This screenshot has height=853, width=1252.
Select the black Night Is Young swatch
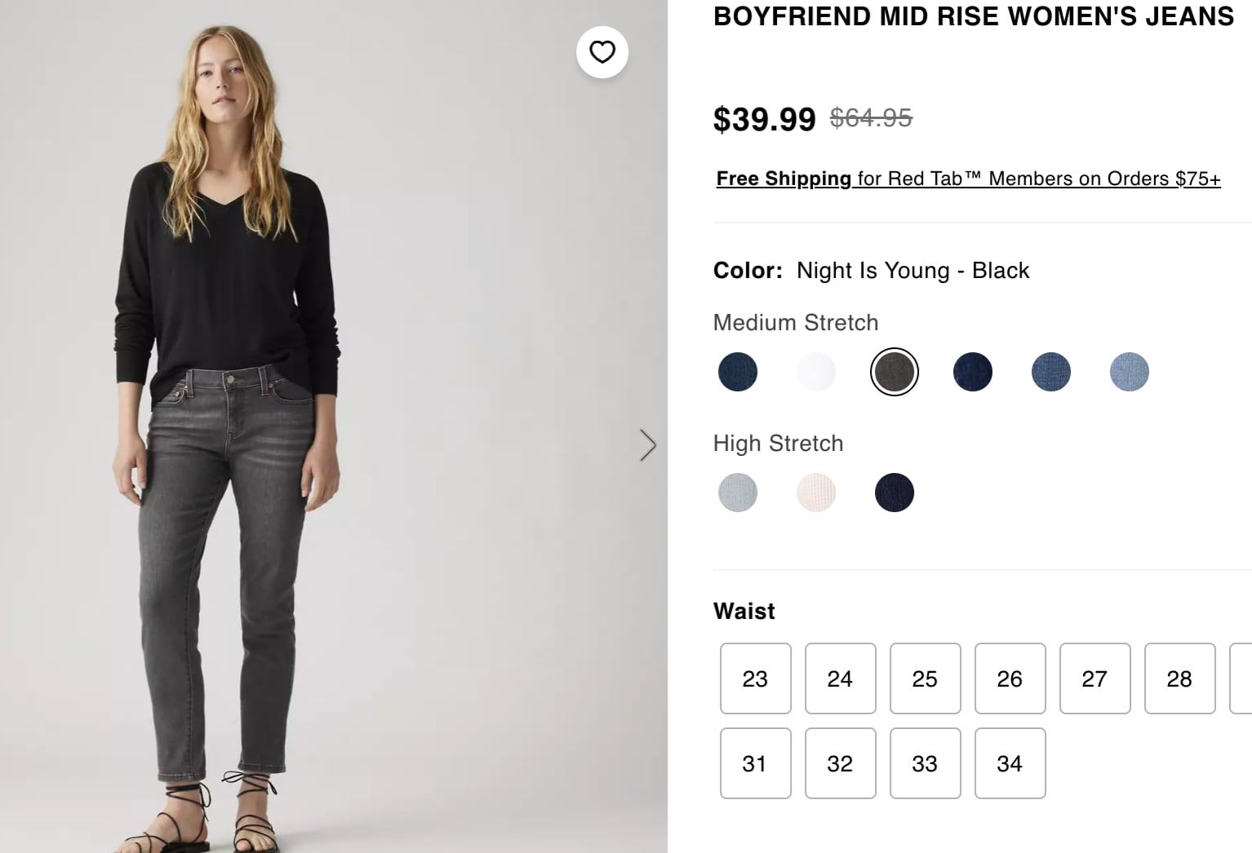(x=895, y=372)
